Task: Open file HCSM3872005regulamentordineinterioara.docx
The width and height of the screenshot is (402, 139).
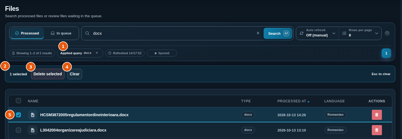Action: [84, 115]
